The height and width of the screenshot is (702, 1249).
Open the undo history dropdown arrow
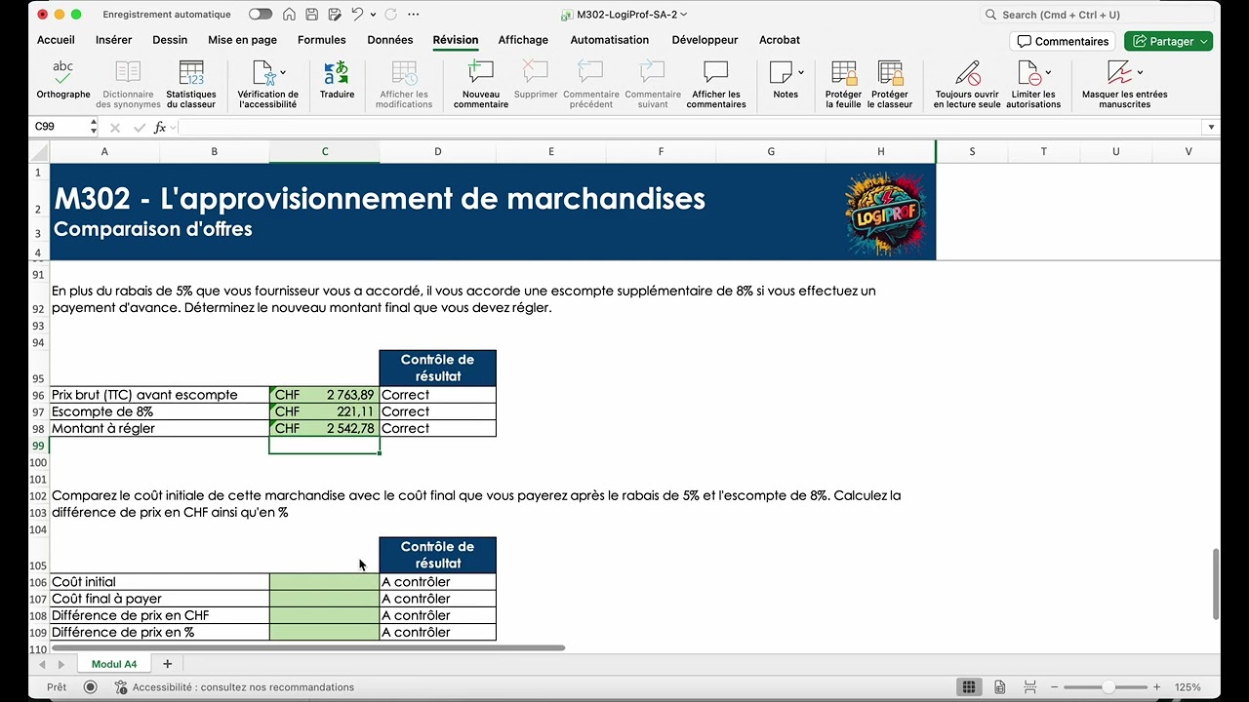[x=373, y=15]
